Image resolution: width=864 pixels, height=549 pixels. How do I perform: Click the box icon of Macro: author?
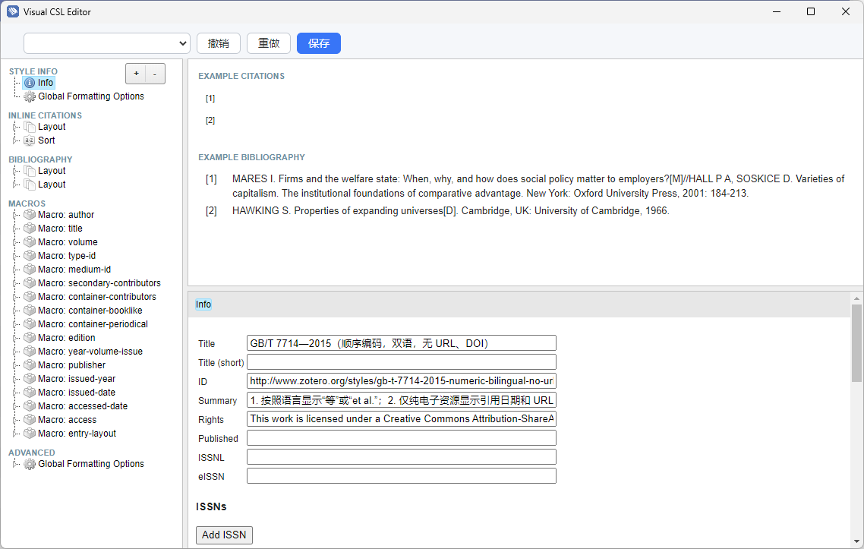coord(30,215)
